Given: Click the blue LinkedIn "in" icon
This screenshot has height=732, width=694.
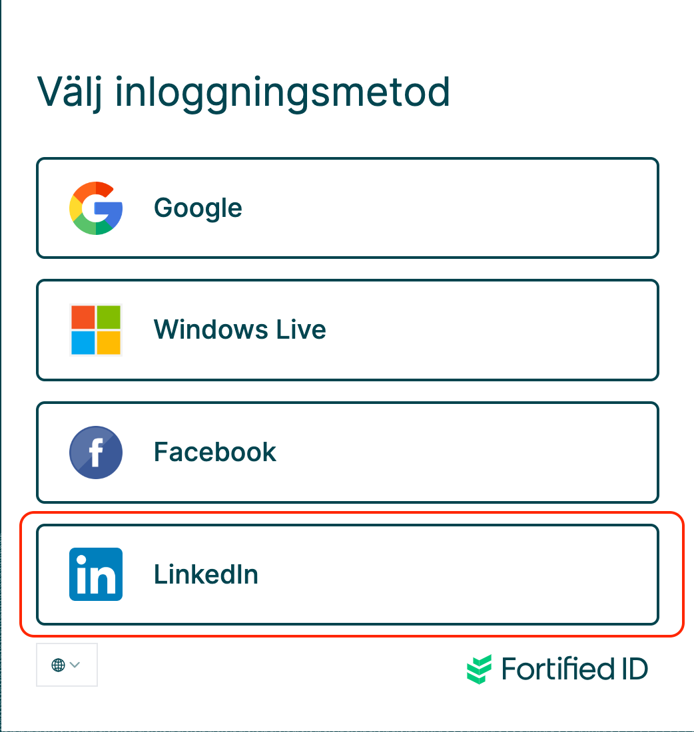Looking at the screenshot, I should [96, 574].
